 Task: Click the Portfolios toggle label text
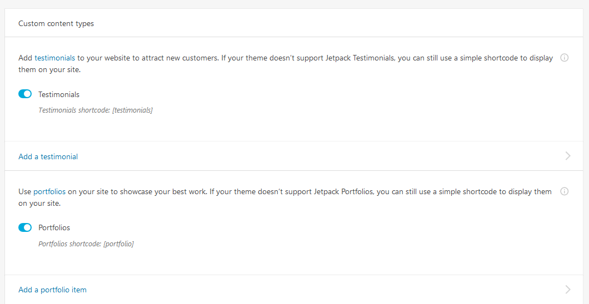[x=54, y=227]
